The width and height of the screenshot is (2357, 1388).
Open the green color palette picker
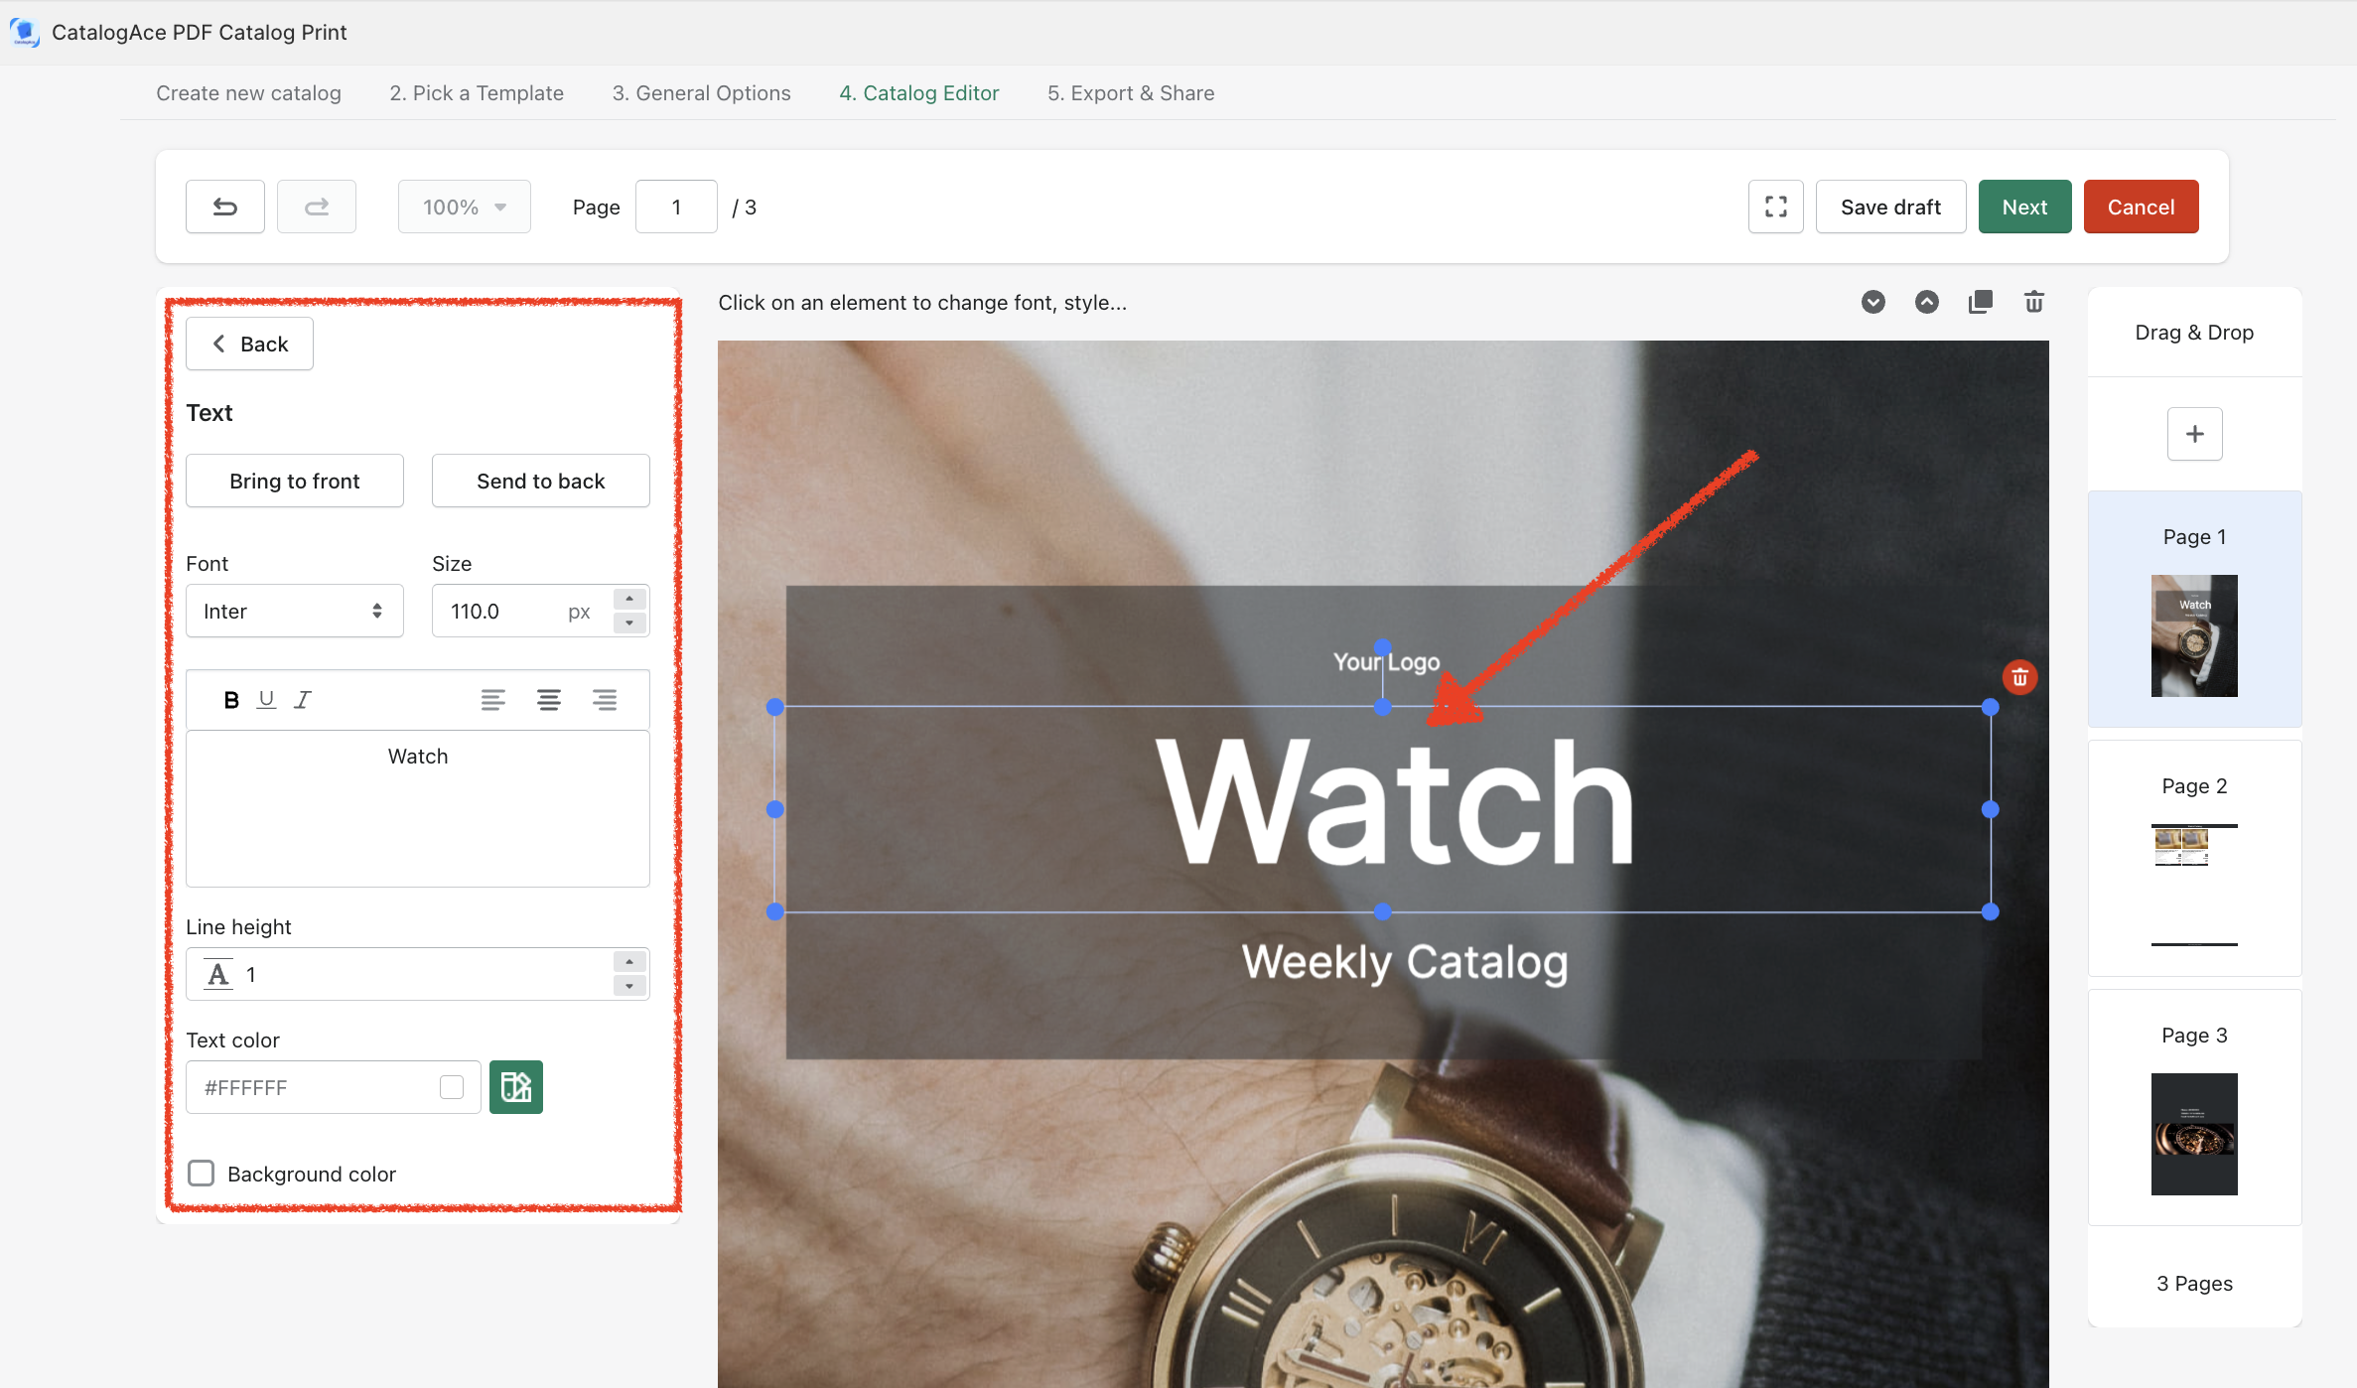(515, 1087)
